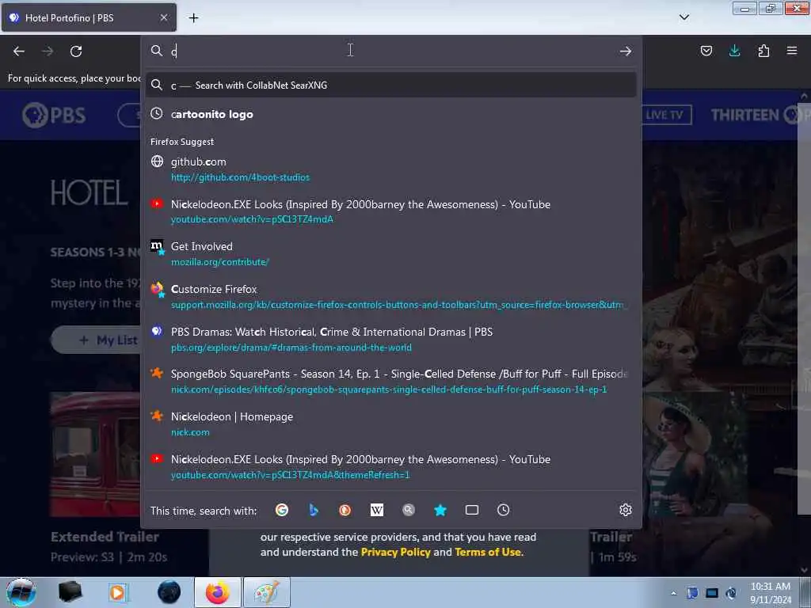The height and width of the screenshot is (608, 811).
Task: Open first Nickelodeon.EXE Looks YouTube suggestion
Action: (390, 211)
